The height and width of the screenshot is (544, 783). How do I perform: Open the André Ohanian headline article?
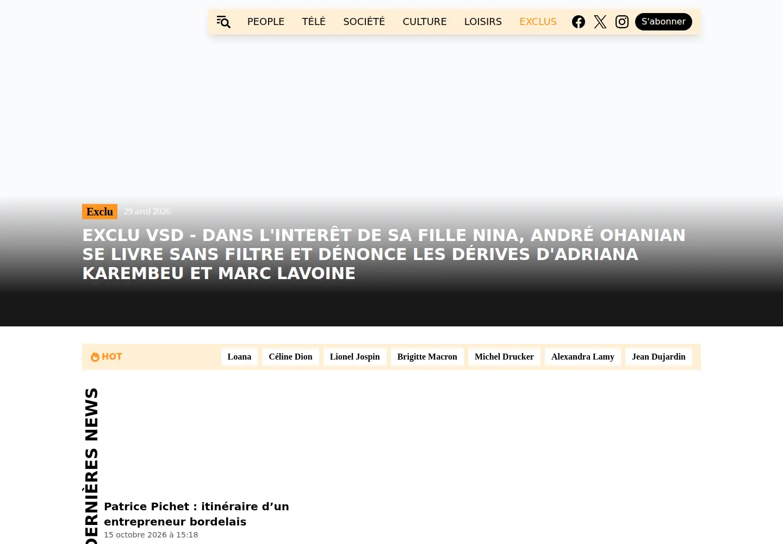pyautogui.click(x=384, y=254)
